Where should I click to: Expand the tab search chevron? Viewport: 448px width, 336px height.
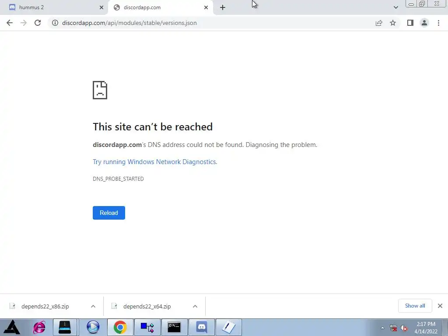395,7
